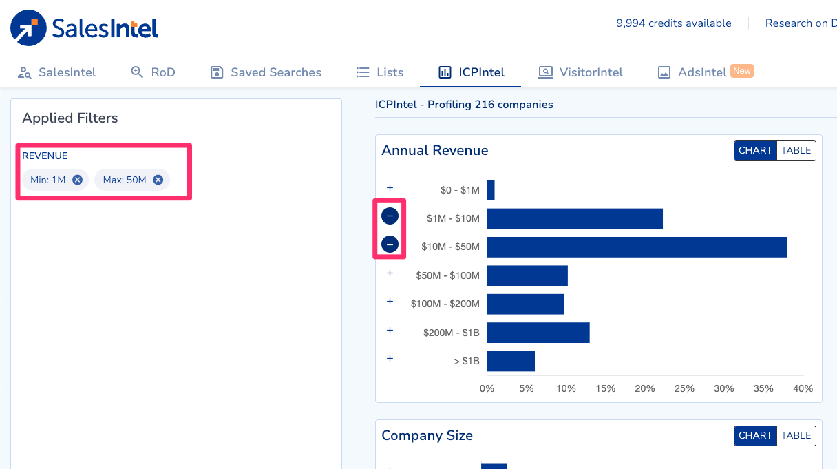Click the 9,994 credits available text
837x469 pixels.
click(x=674, y=23)
